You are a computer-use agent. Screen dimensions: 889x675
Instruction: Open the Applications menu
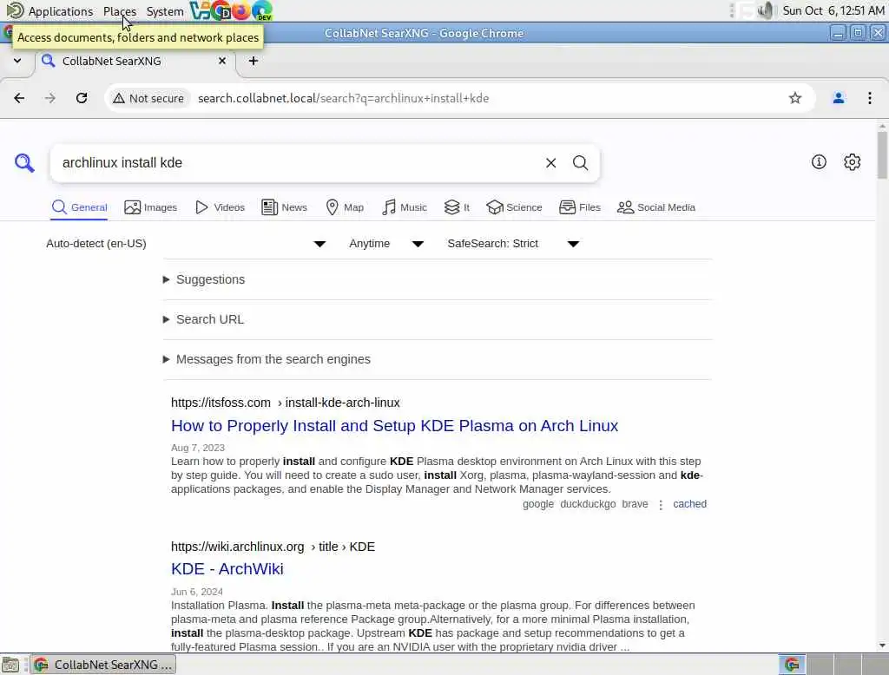tap(49, 10)
